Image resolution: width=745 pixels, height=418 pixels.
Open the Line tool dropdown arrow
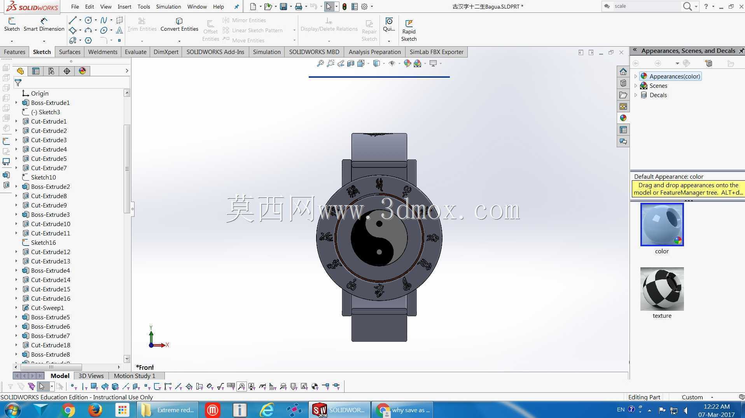(80, 20)
